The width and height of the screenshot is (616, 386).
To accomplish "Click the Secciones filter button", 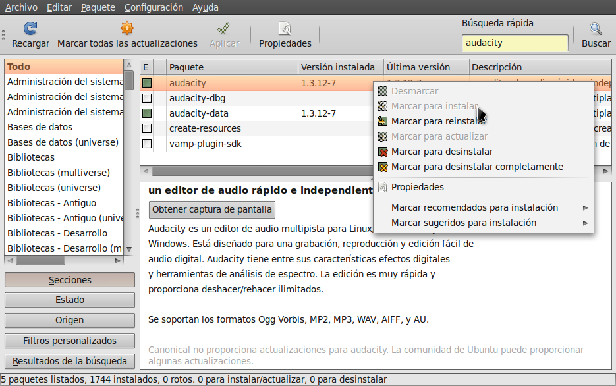I will (70, 280).
